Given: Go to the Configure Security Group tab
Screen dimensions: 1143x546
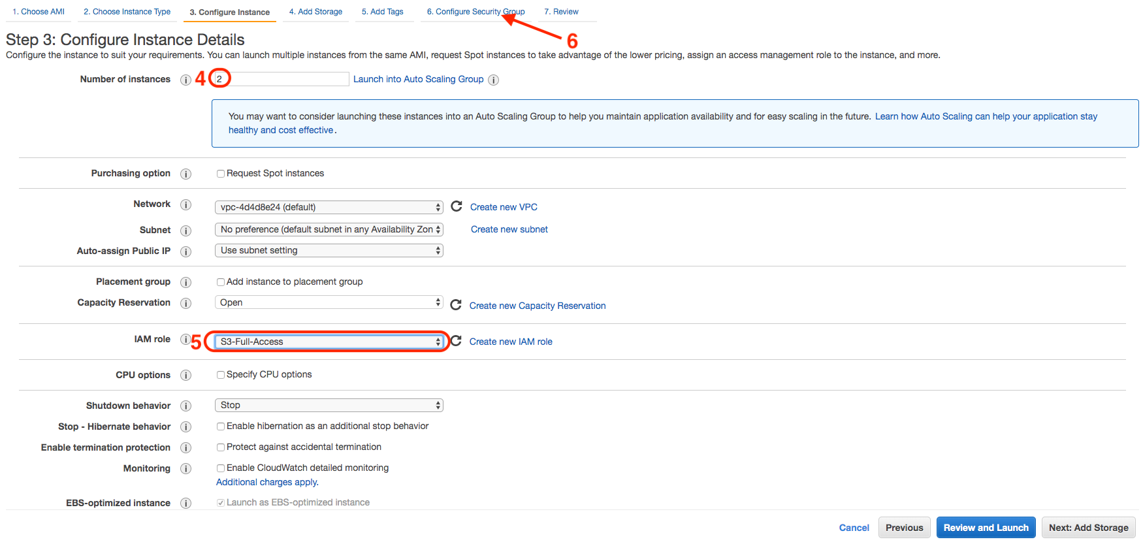Looking at the screenshot, I should 475,12.
